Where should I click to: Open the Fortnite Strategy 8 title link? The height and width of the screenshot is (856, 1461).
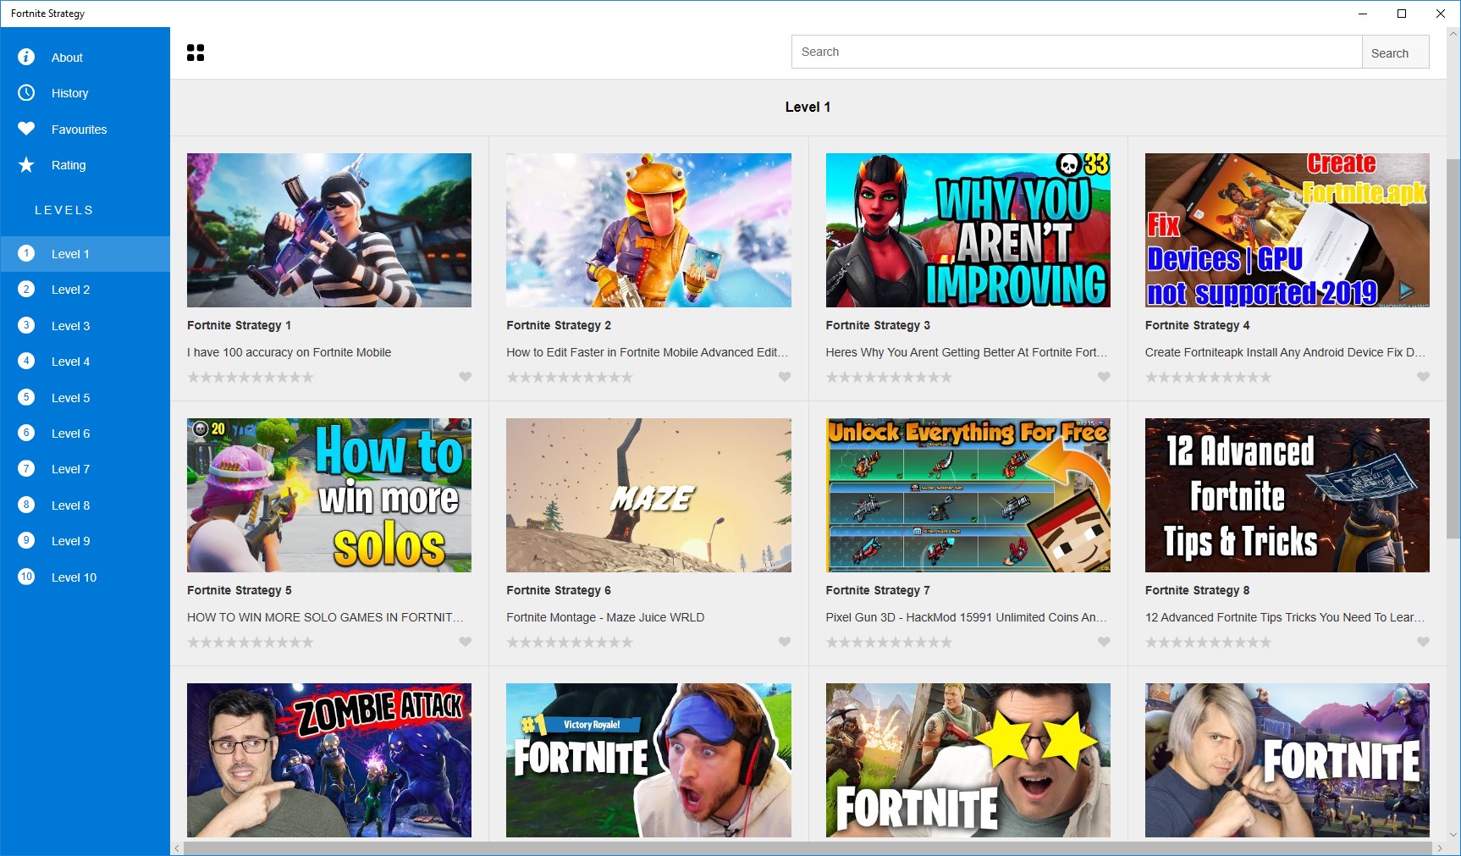(1197, 590)
